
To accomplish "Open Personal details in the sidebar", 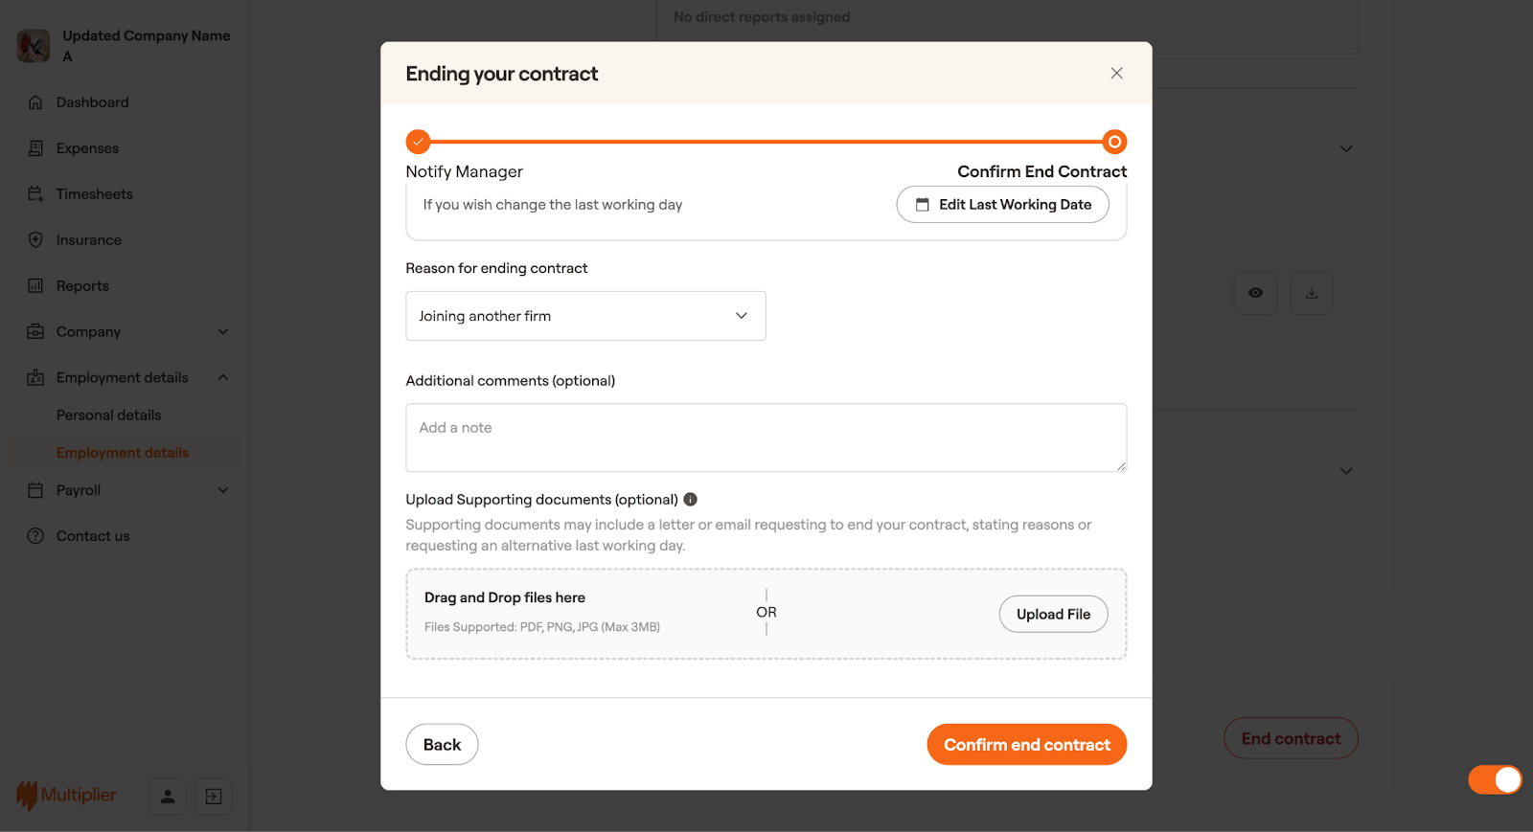I will [108, 416].
